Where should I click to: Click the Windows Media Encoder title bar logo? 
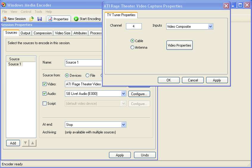[3, 5]
